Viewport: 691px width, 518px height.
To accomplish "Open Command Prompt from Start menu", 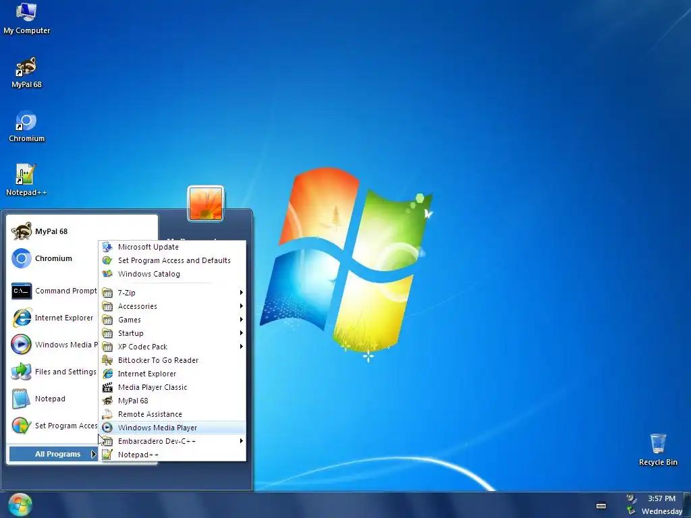I will tap(54, 291).
